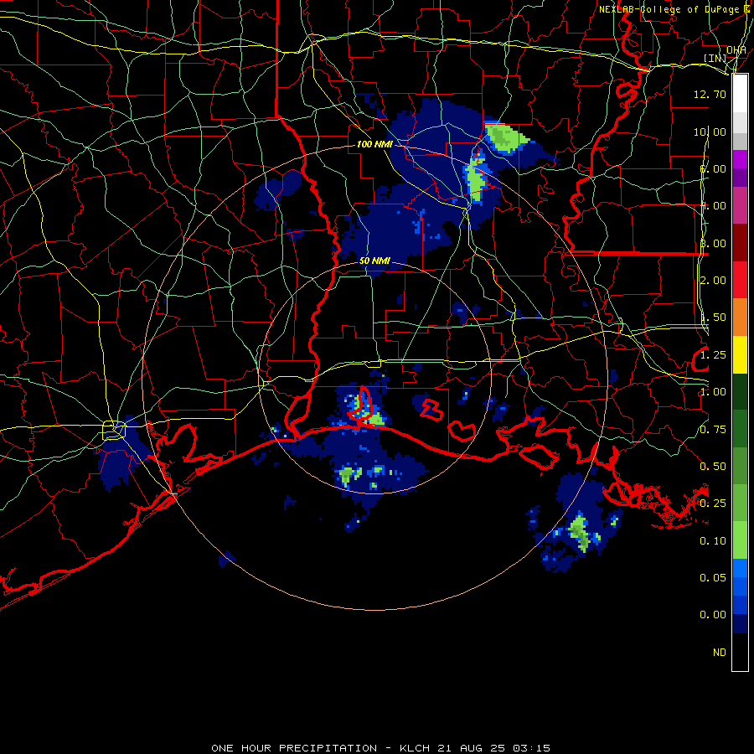Click the 0.10 legend value
This screenshot has height=754, width=754.
point(713,540)
